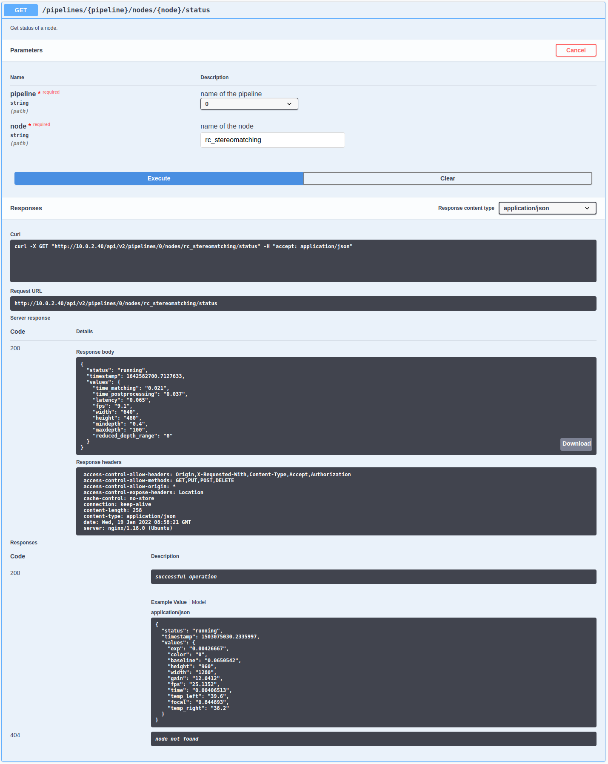
Task: Open the pipeline name dropdown
Action: (x=249, y=104)
